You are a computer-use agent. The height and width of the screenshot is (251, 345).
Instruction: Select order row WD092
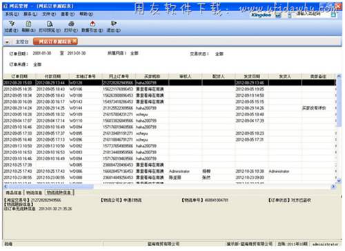170,146
